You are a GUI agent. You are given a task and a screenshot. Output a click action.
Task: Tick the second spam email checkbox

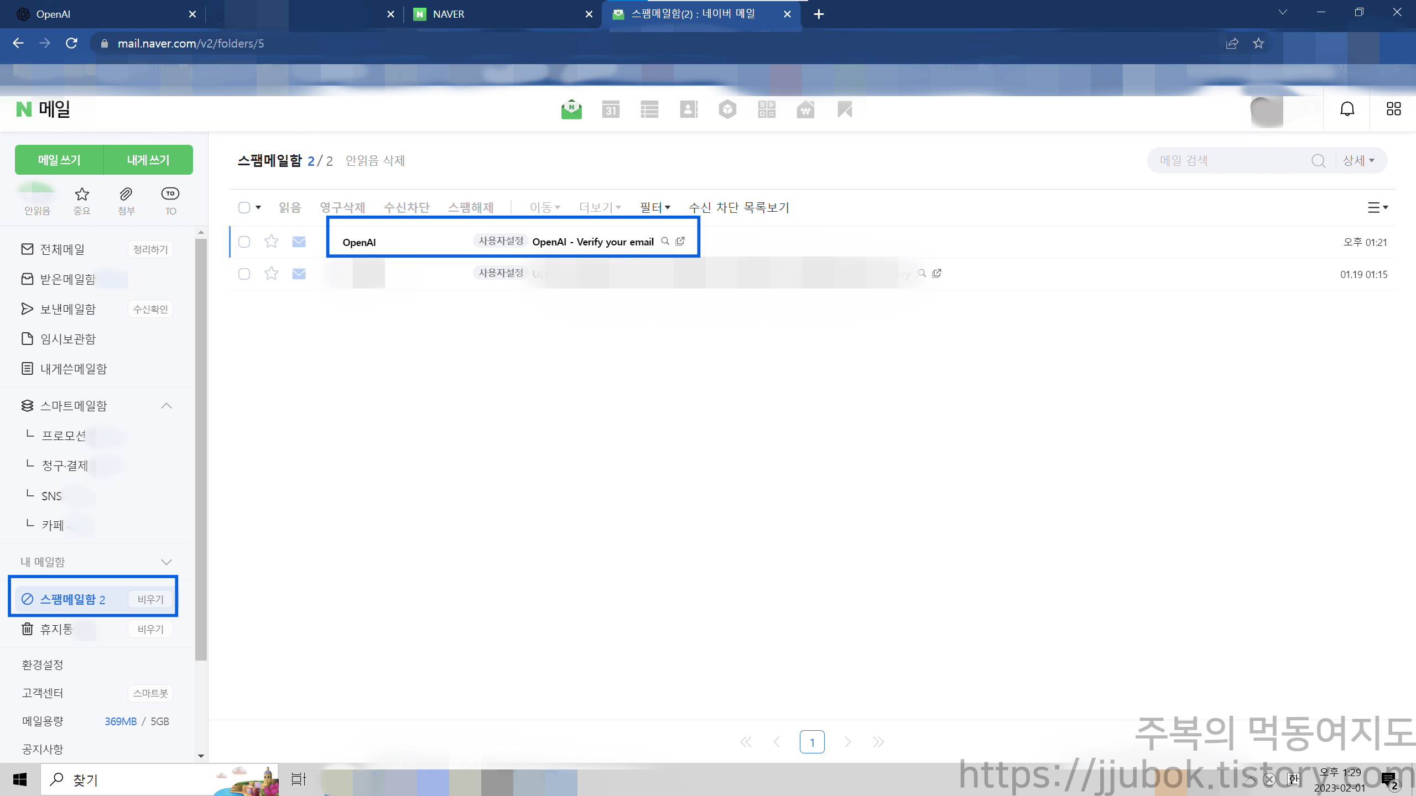click(244, 274)
